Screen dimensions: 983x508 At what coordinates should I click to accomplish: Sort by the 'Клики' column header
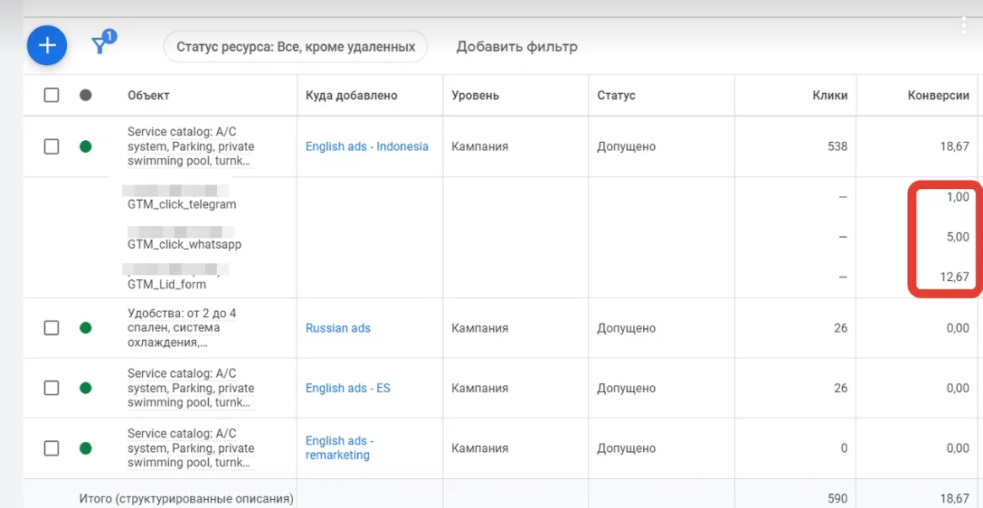point(829,95)
